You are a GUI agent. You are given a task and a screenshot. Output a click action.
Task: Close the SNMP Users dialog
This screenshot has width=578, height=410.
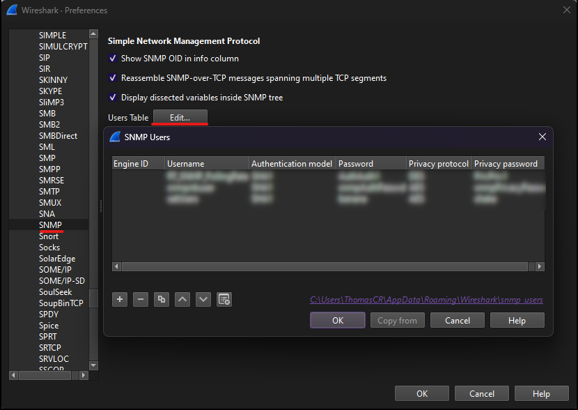542,137
